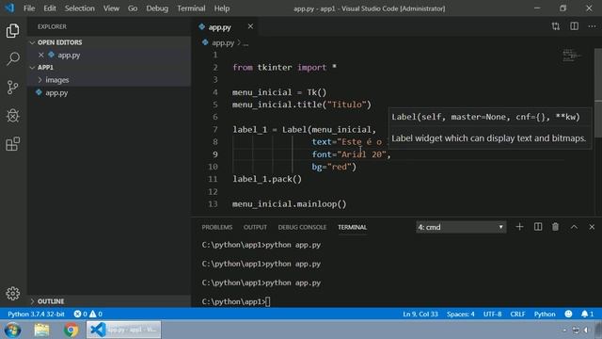Screen dimensions: 602x339
Task: Click the Open Changes icon in the editor toolbar
Action: [556, 26]
